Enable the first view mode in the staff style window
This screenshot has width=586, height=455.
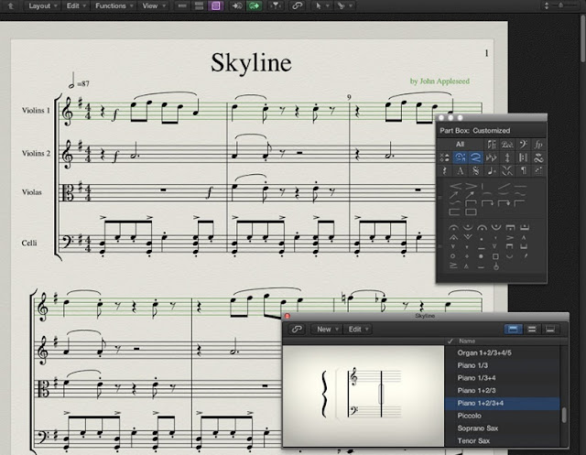515,330
